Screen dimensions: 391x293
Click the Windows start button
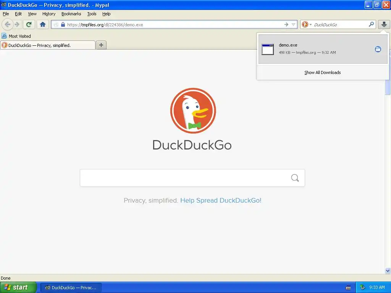point(18,287)
